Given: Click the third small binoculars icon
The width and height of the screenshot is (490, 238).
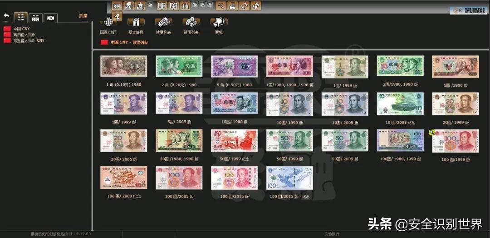Looking at the screenshot, I should (x=210, y=5).
